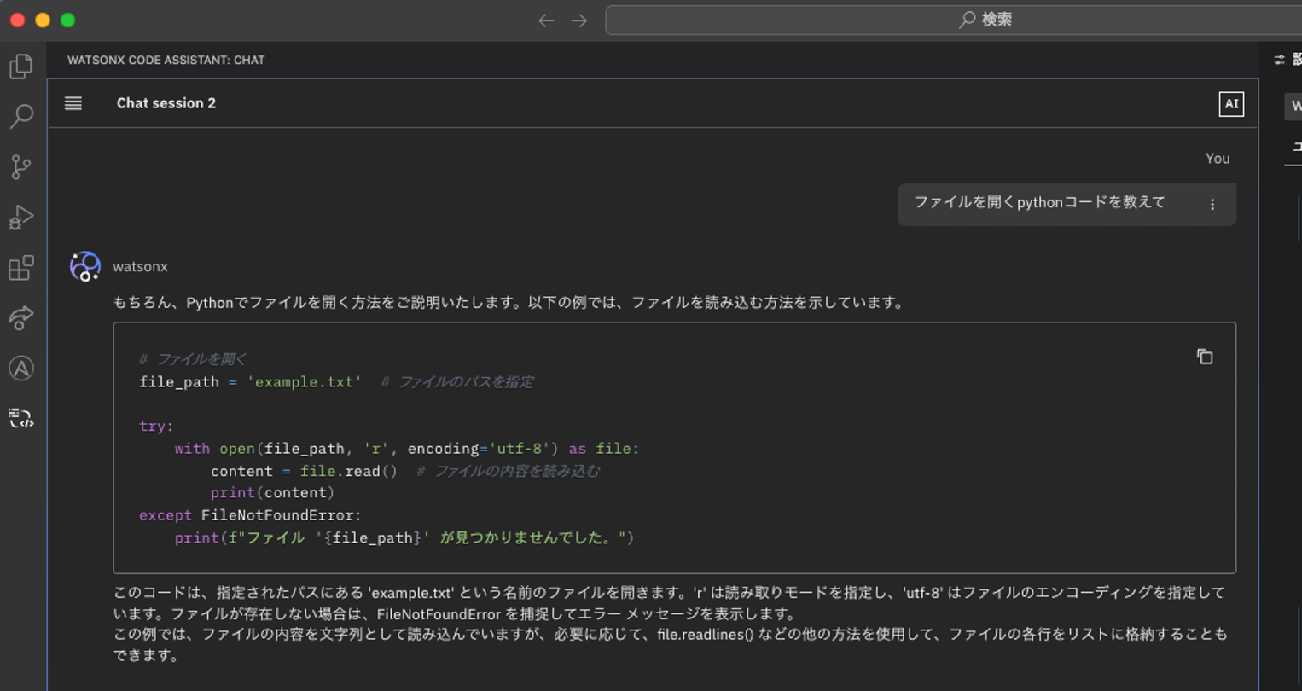1302x691 pixels.
Task: Click WATSONX CODE ASSISTANT: CHAT panel header
Action: 166,60
